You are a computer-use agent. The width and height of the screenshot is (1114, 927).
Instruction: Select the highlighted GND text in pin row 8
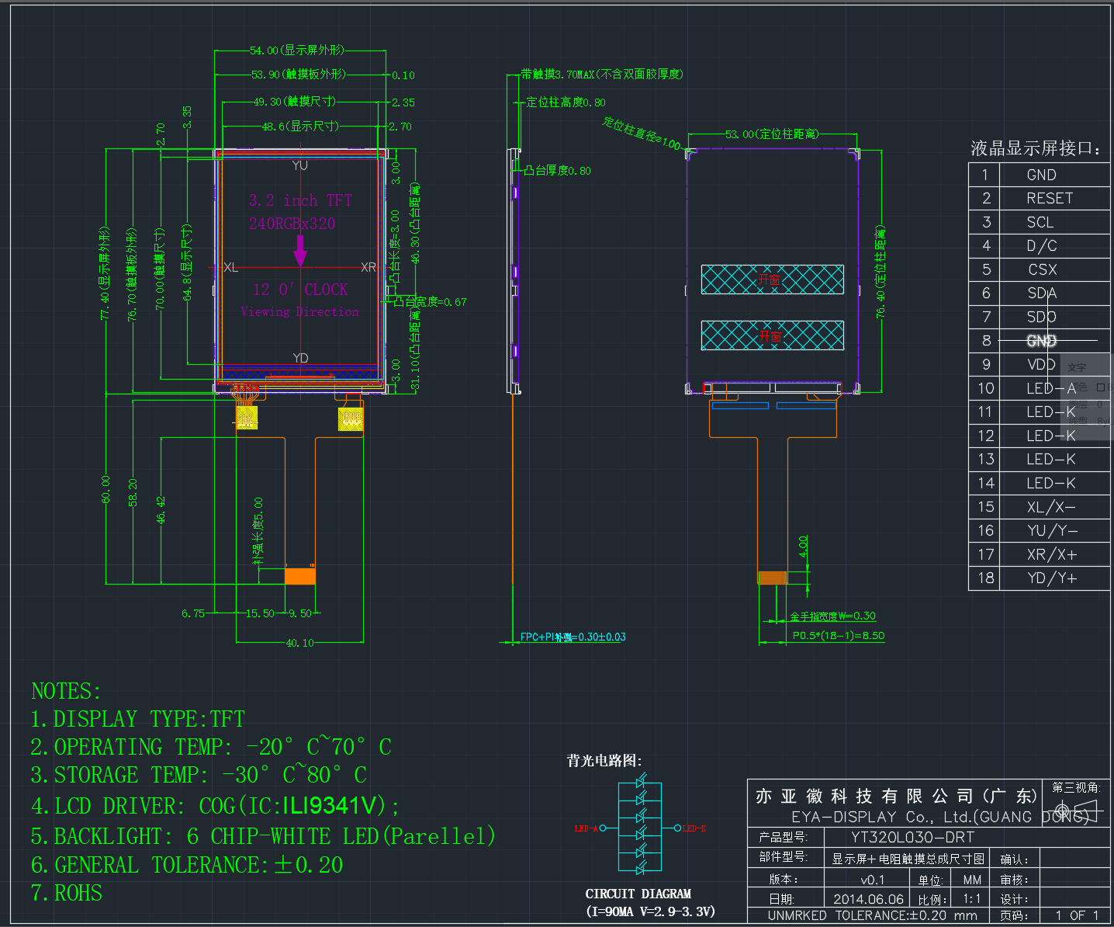pyautogui.click(x=1041, y=340)
